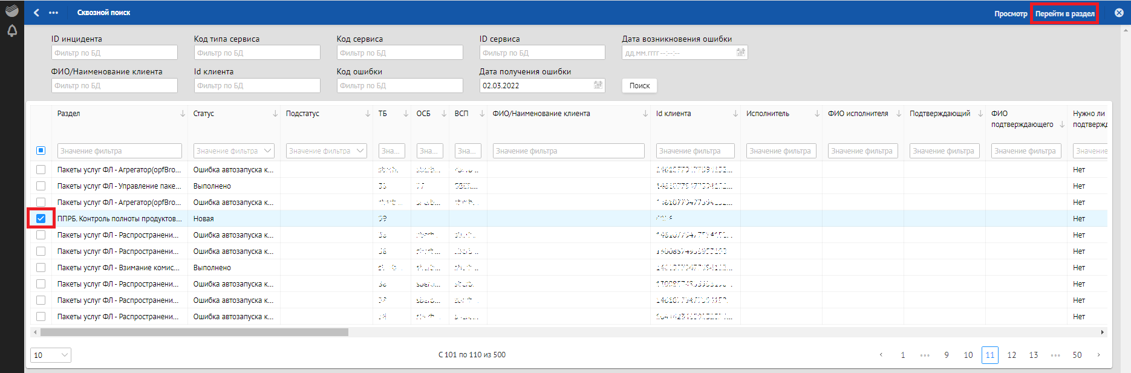This screenshot has height=373, width=1131.
Task: Open calendar for Дата возникновения ошибки
Action: pyautogui.click(x=740, y=53)
